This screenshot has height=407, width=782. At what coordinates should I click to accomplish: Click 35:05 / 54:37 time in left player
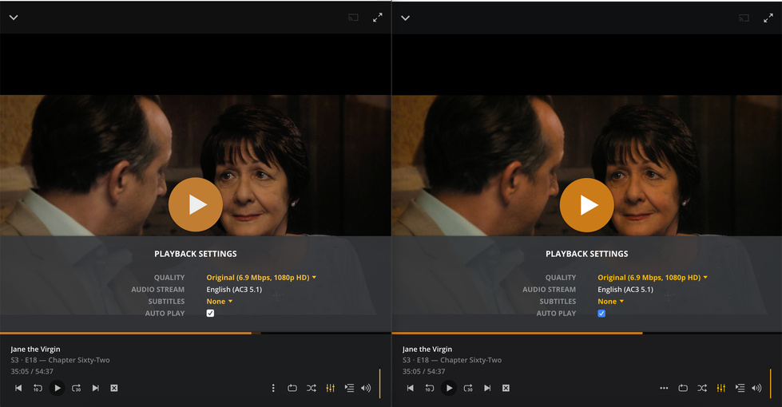[32, 372]
